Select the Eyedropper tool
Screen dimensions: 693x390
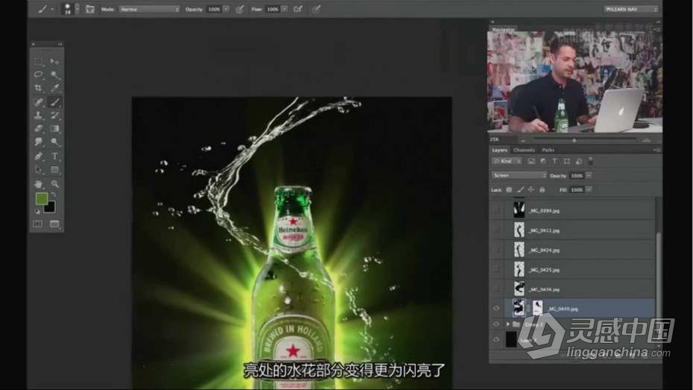tap(54, 88)
